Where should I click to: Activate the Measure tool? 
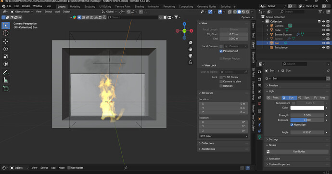point(6,80)
